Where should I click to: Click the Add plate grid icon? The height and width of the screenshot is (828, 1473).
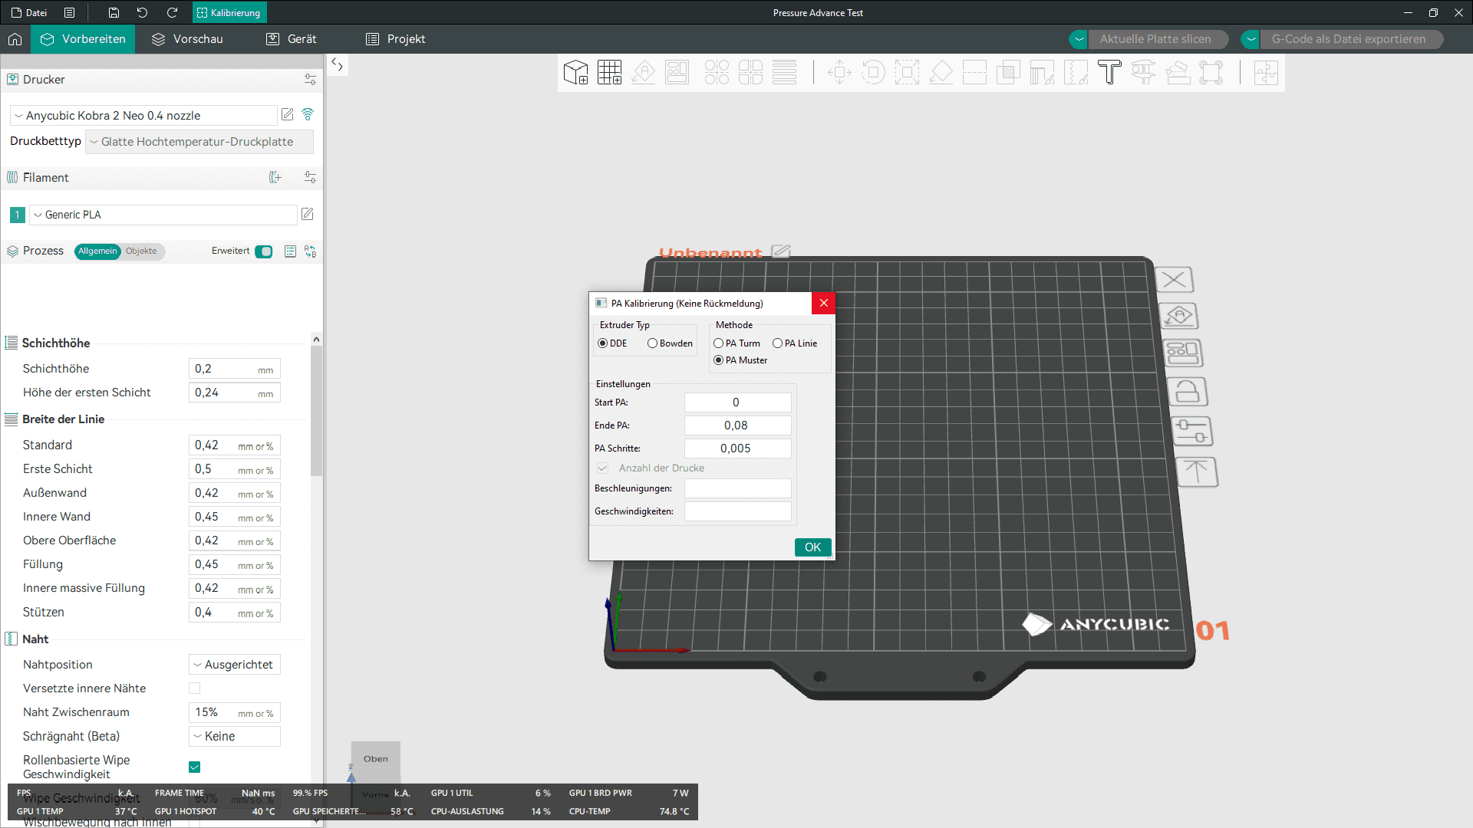click(x=609, y=72)
